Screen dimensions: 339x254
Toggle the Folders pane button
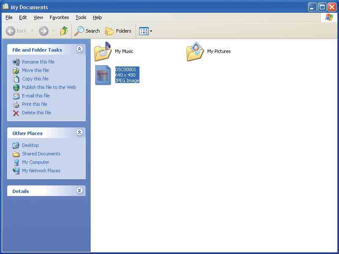118,31
